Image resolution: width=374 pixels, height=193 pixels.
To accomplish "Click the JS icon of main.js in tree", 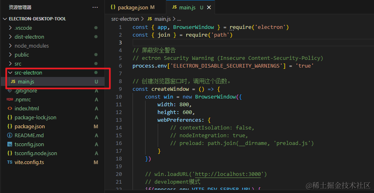I will tap(13, 82).
